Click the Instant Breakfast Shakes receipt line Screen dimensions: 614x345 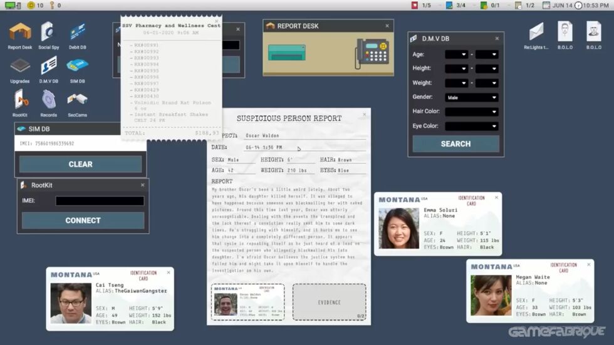pyautogui.click(x=170, y=117)
